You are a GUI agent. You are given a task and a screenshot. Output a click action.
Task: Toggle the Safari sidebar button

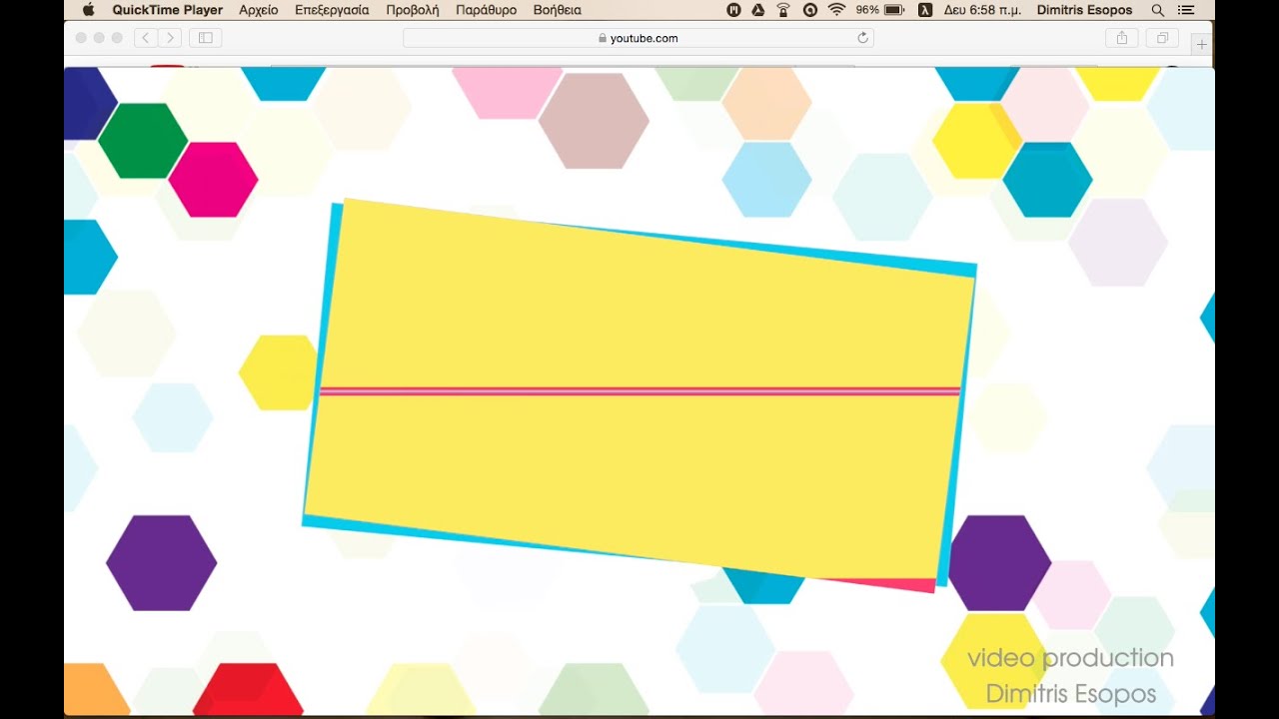tap(206, 38)
